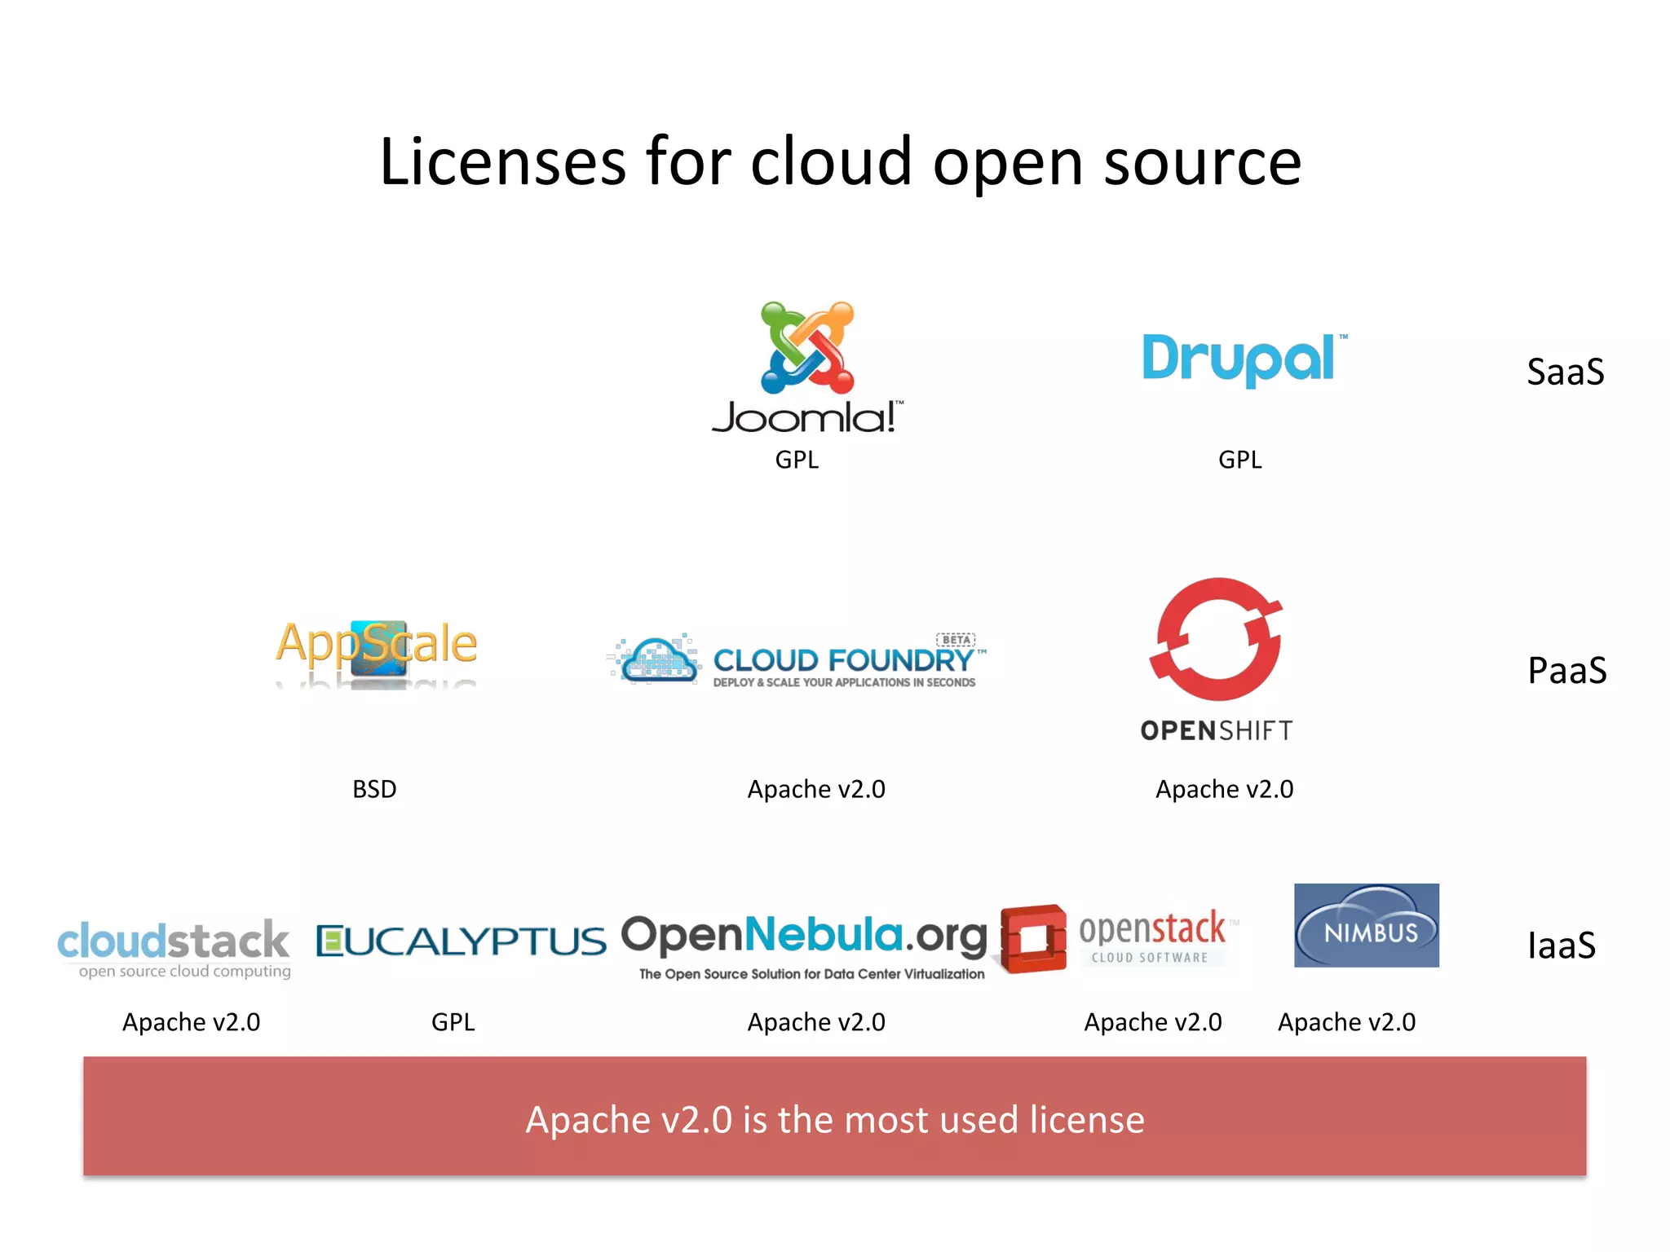Select the PaaS row label
The height and width of the screenshot is (1252, 1670).
1566,671
